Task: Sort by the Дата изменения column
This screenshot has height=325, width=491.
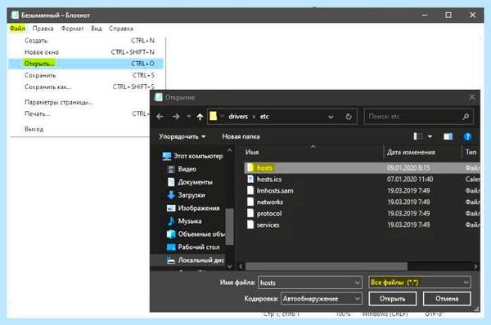Action: coord(422,152)
